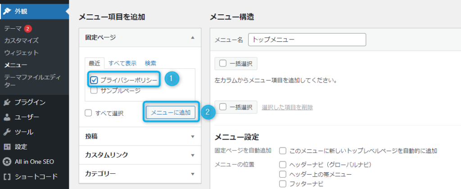Enable auto-add new top-level pages checkbox

coord(283,151)
